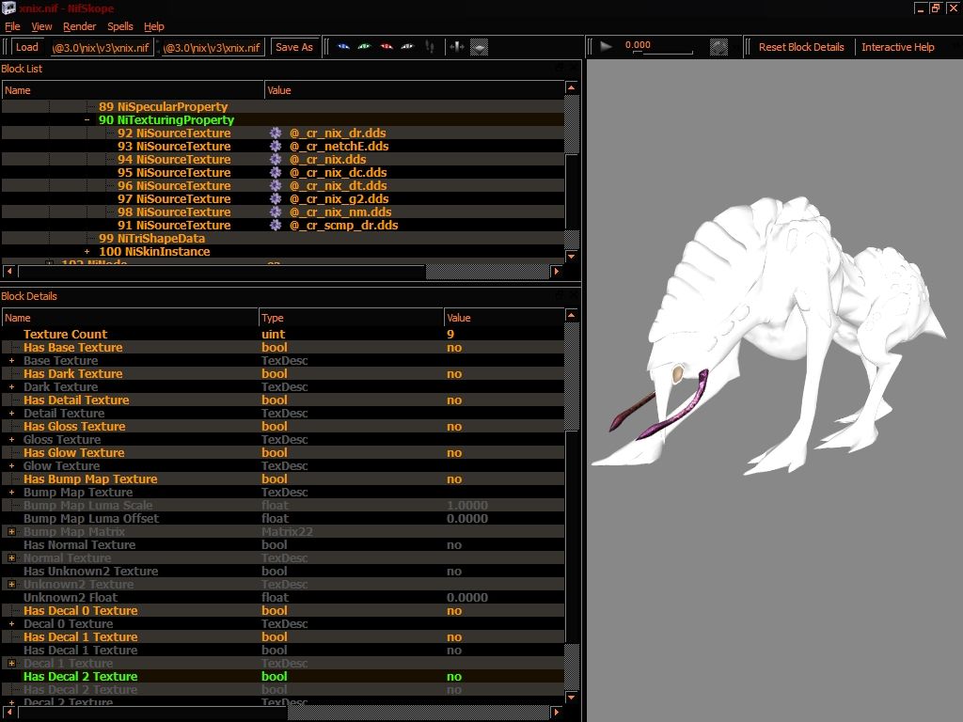This screenshot has width=963, height=722.
Task: Click the blue eye view icon
Action: (343, 47)
